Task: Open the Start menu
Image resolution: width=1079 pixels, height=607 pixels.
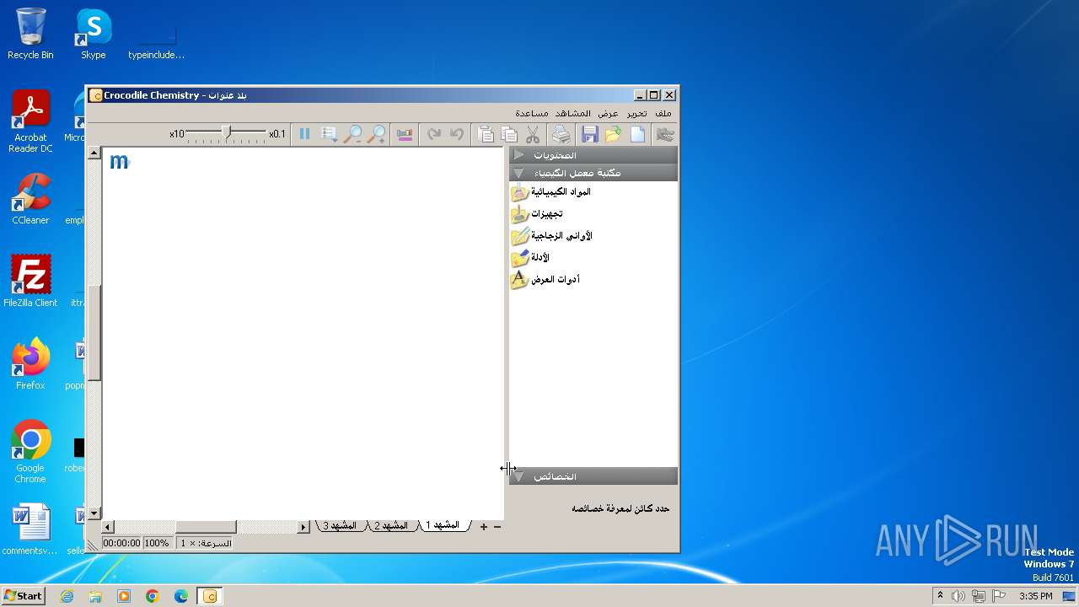Action: 23,595
